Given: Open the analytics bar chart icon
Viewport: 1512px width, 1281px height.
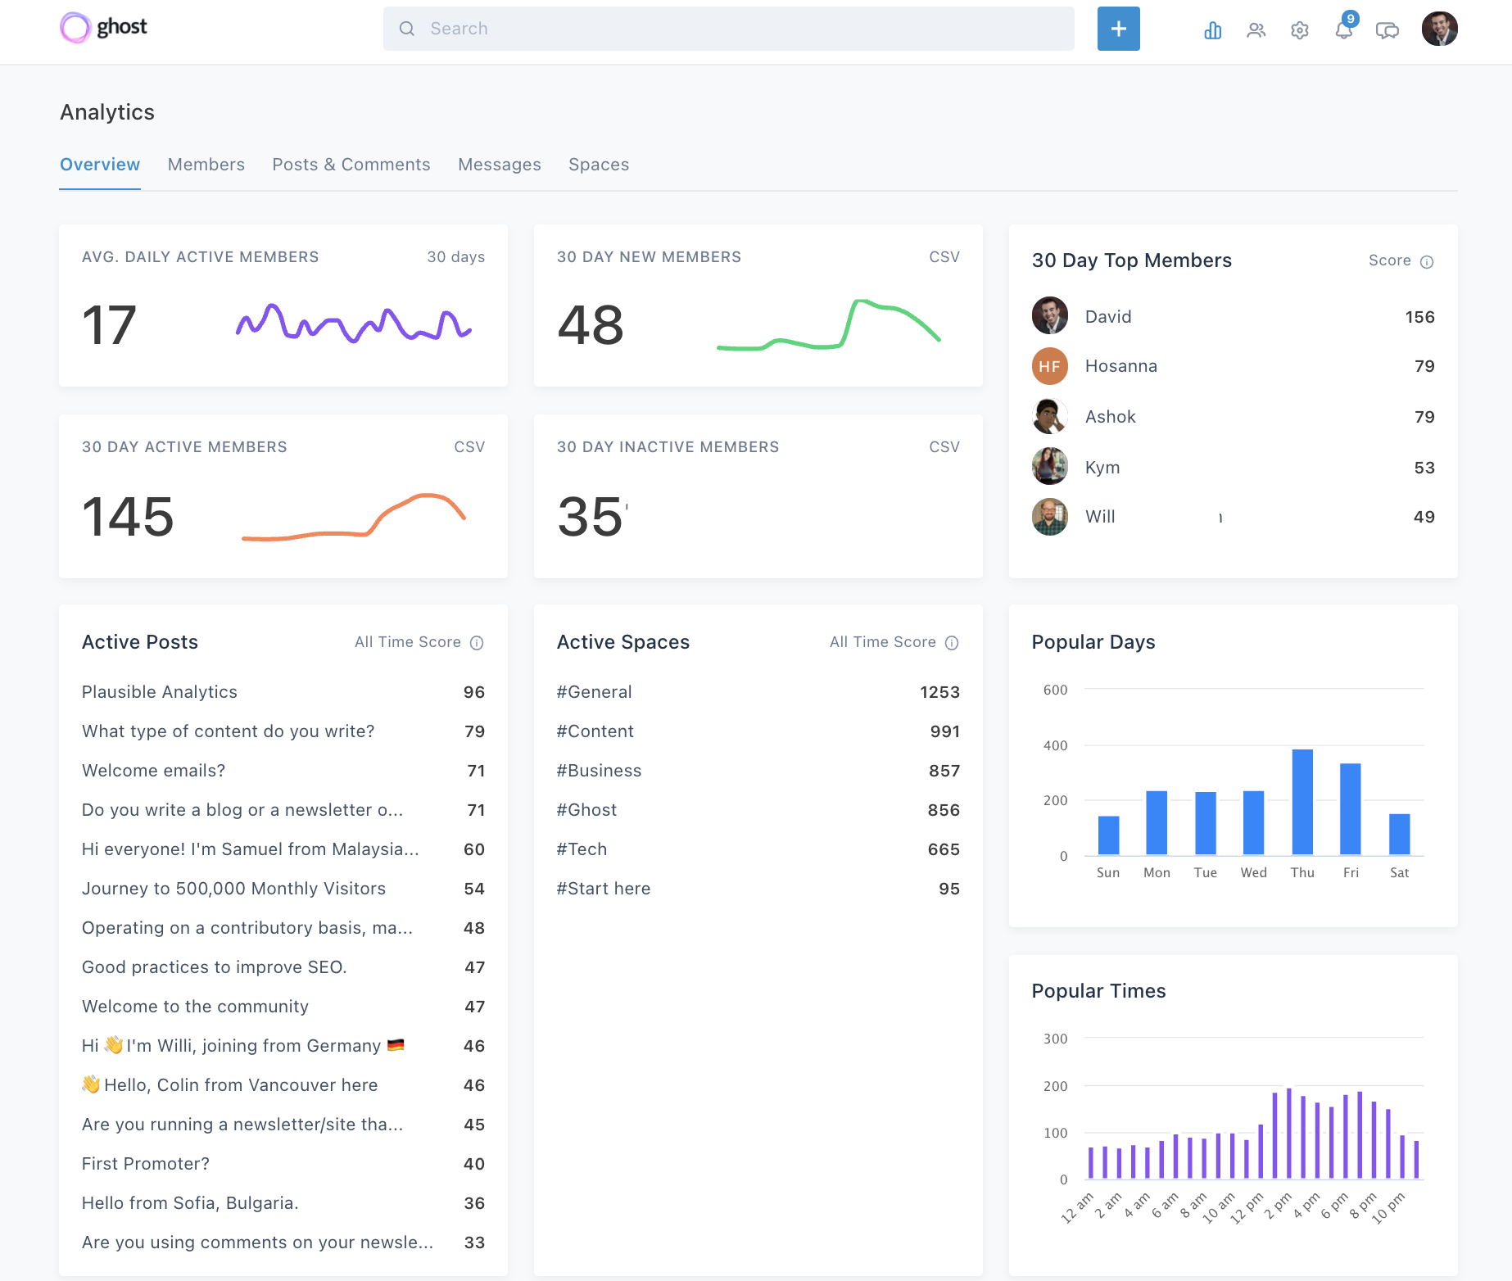Looking at the screenshot, I should tap(1212, 29).
